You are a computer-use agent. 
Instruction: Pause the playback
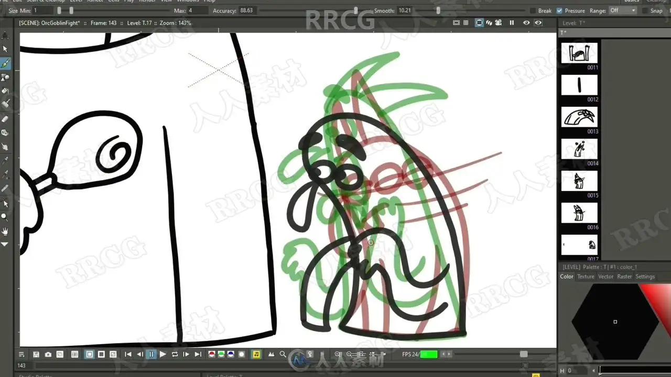pyautogui.click(x=151, y=354)
